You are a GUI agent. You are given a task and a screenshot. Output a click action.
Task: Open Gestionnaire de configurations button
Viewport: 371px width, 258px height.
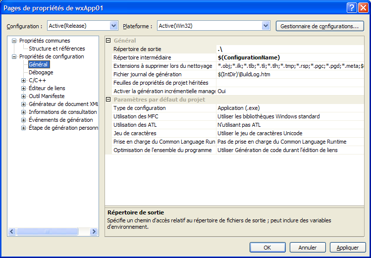[319, 26]
